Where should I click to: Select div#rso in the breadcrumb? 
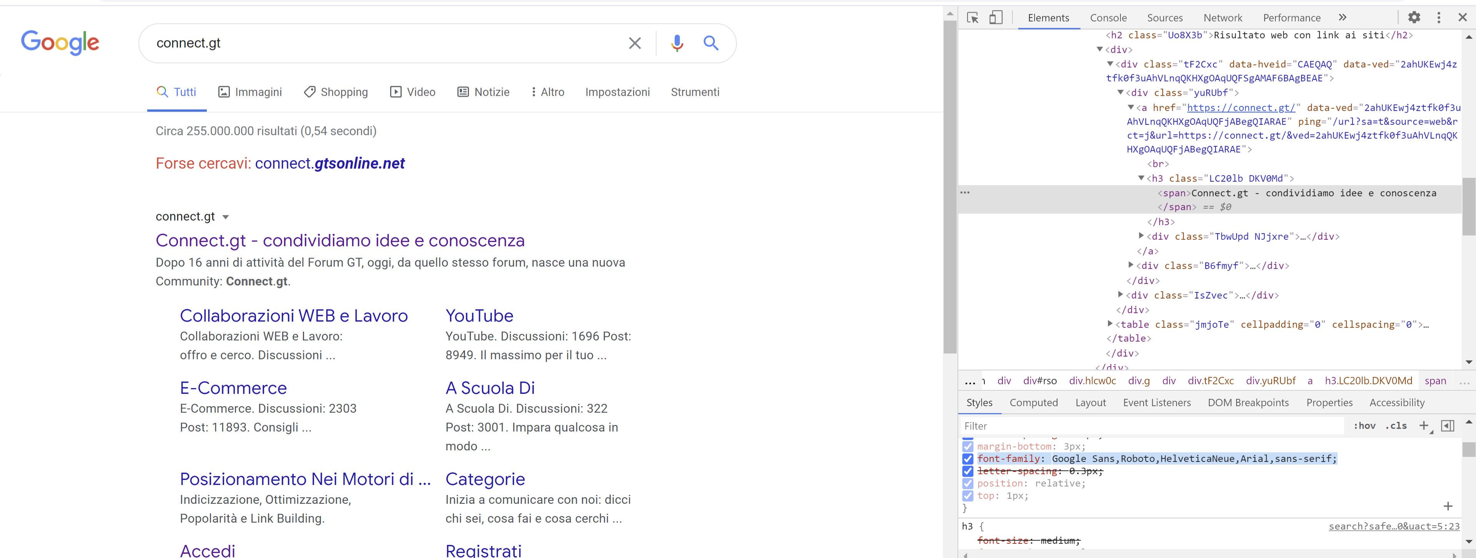coord(1040,381)
